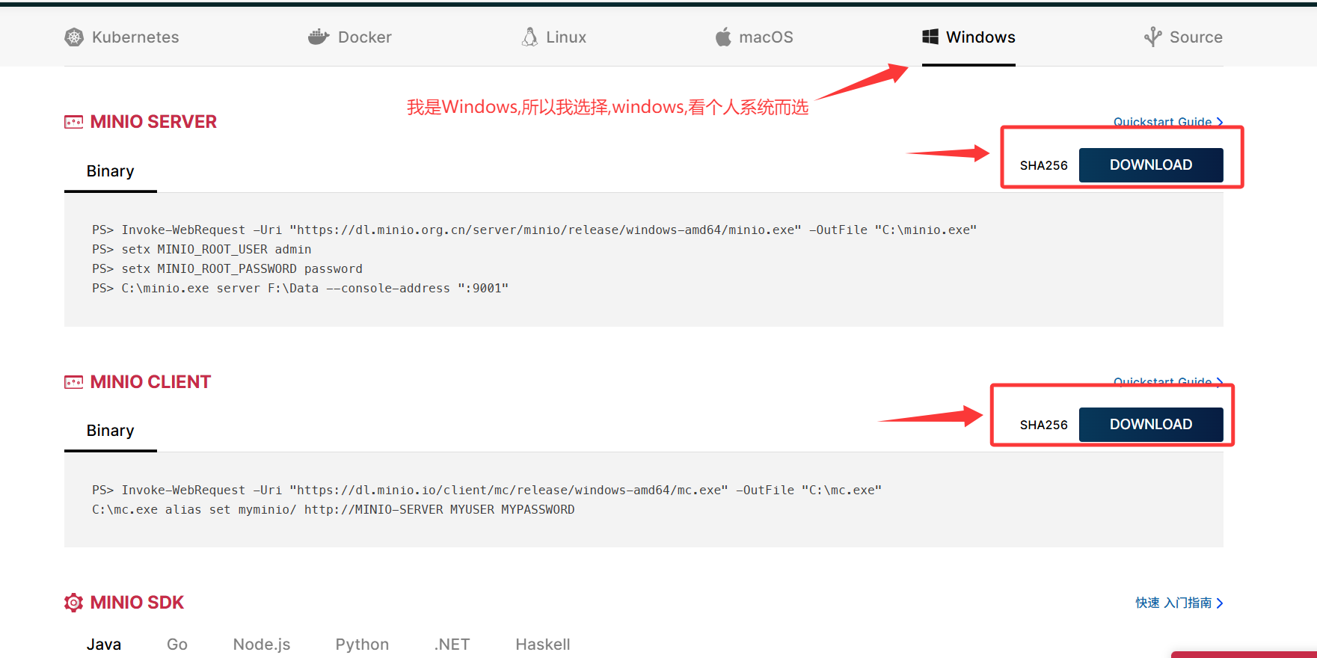Image resolution: width=1317 pixels, height=658 pixels.
Task: Click the setx MINIO_ROOT_USER admin line
Action: coord(201,249)
